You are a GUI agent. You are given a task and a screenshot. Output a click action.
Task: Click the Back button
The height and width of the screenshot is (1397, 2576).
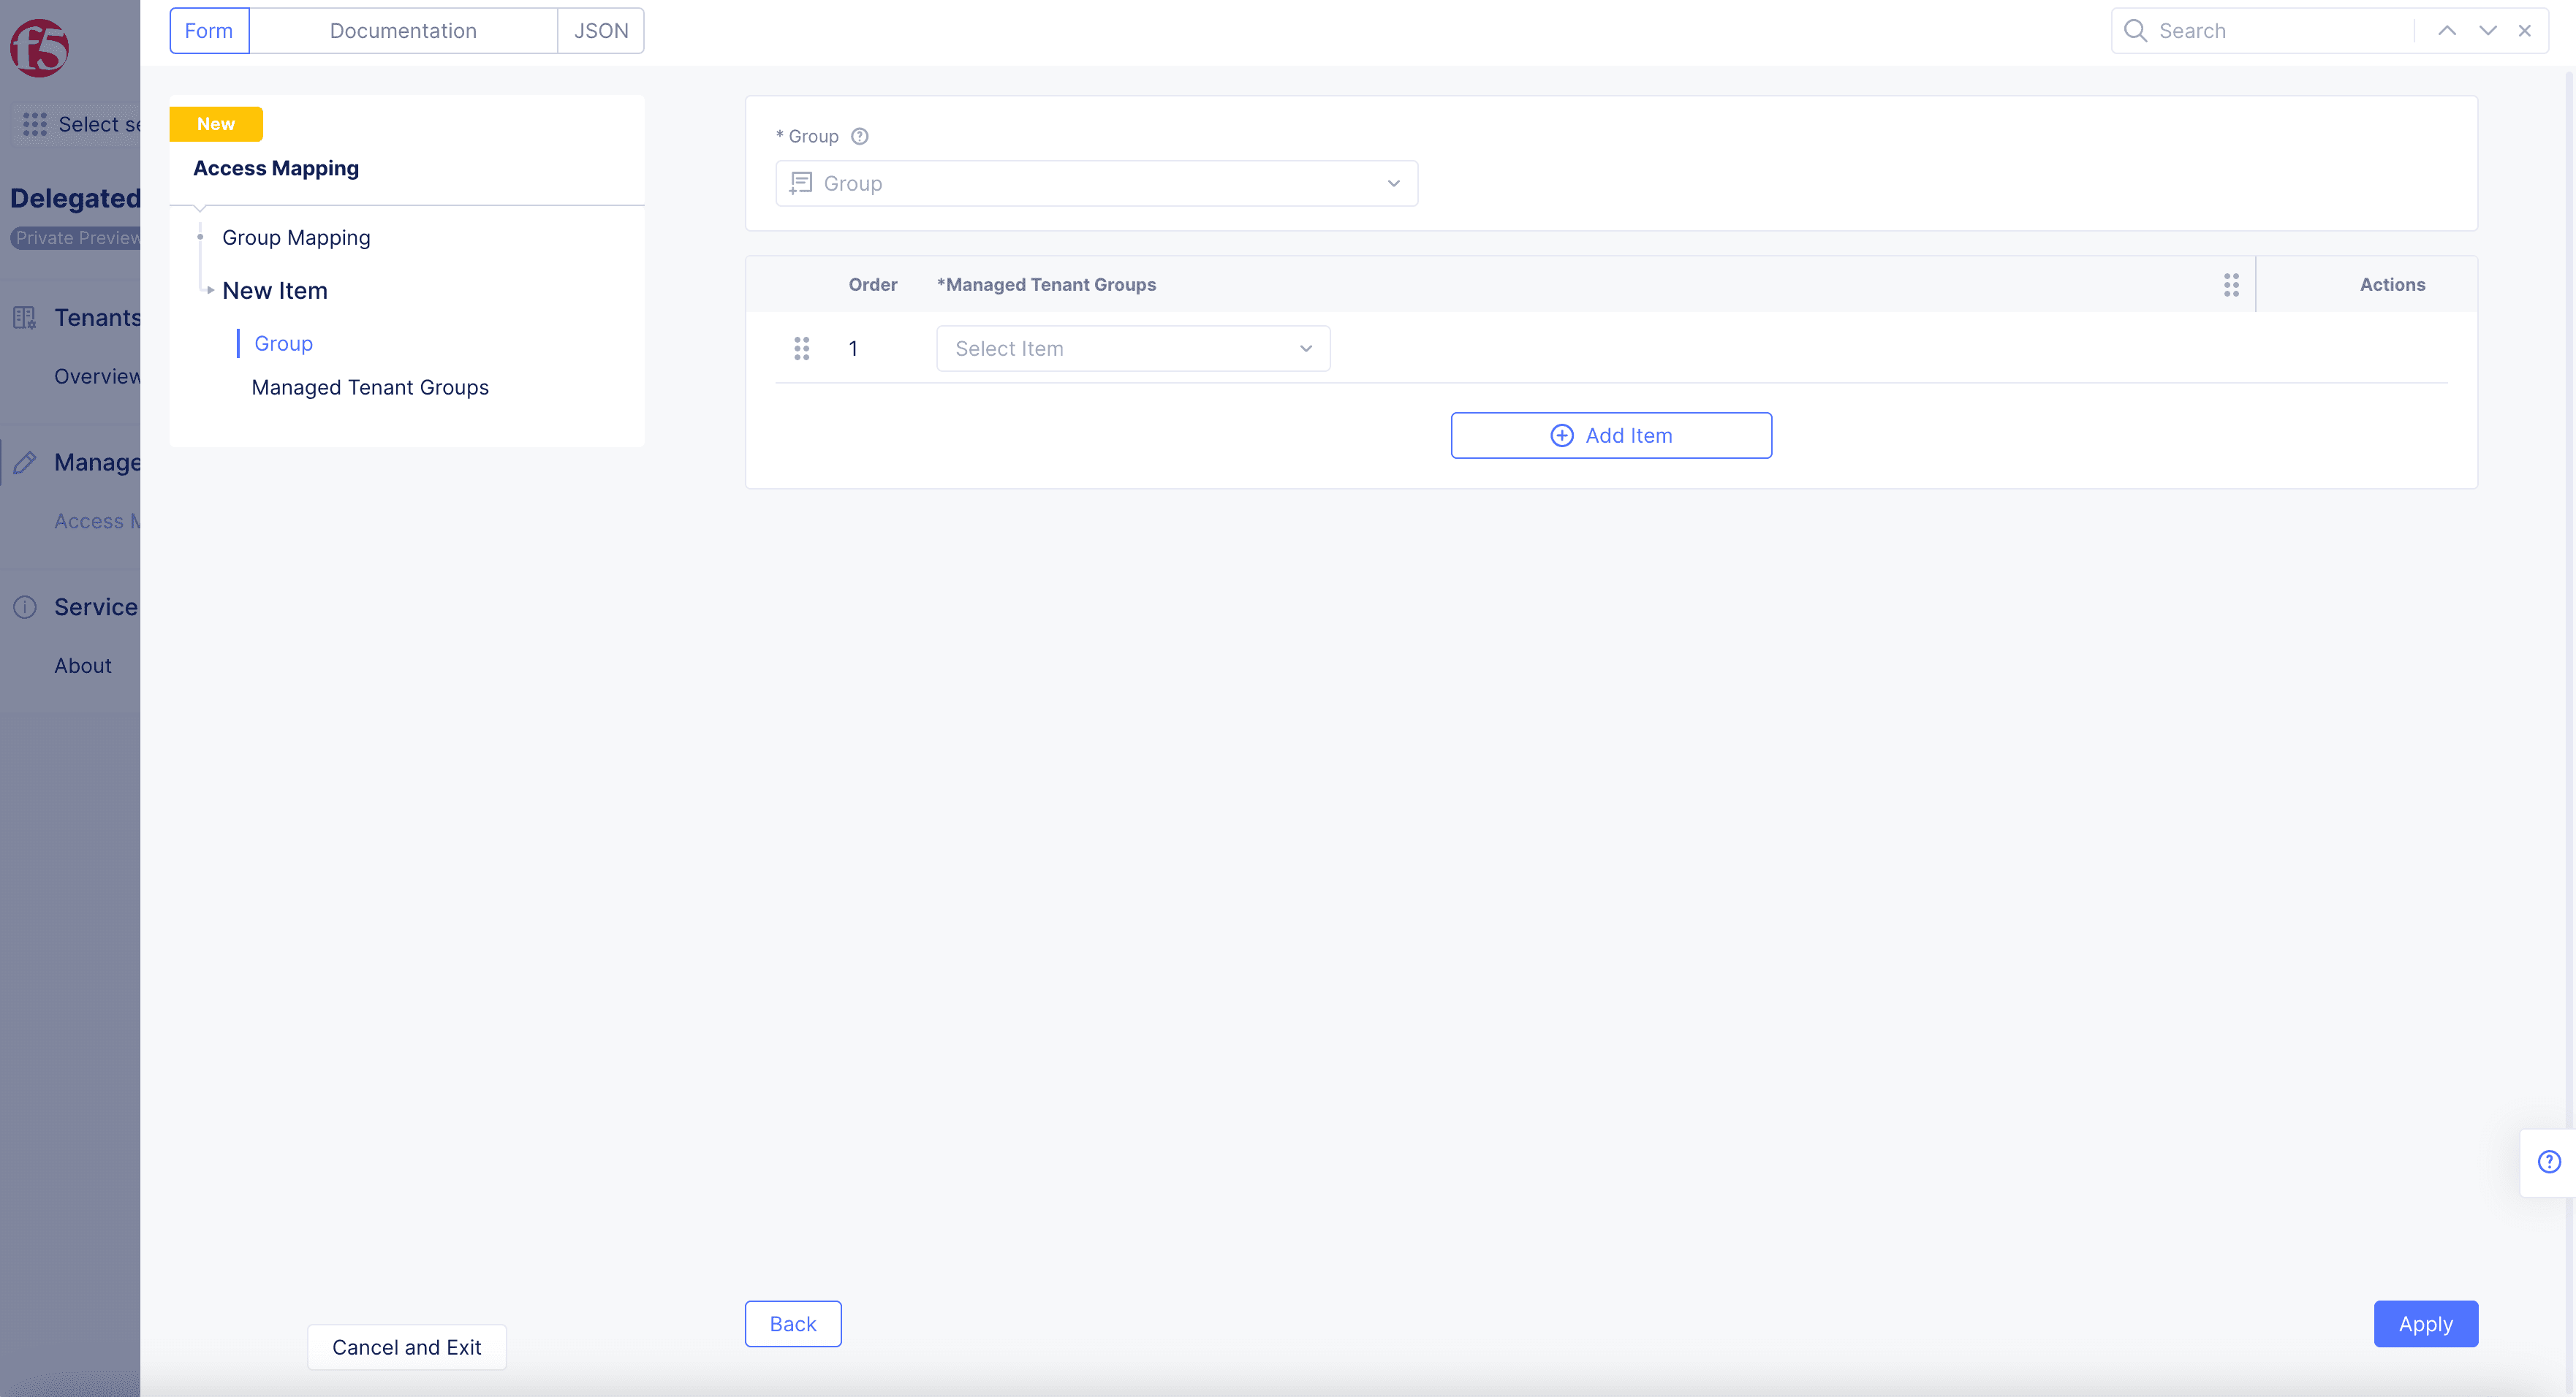[793, 1323]
